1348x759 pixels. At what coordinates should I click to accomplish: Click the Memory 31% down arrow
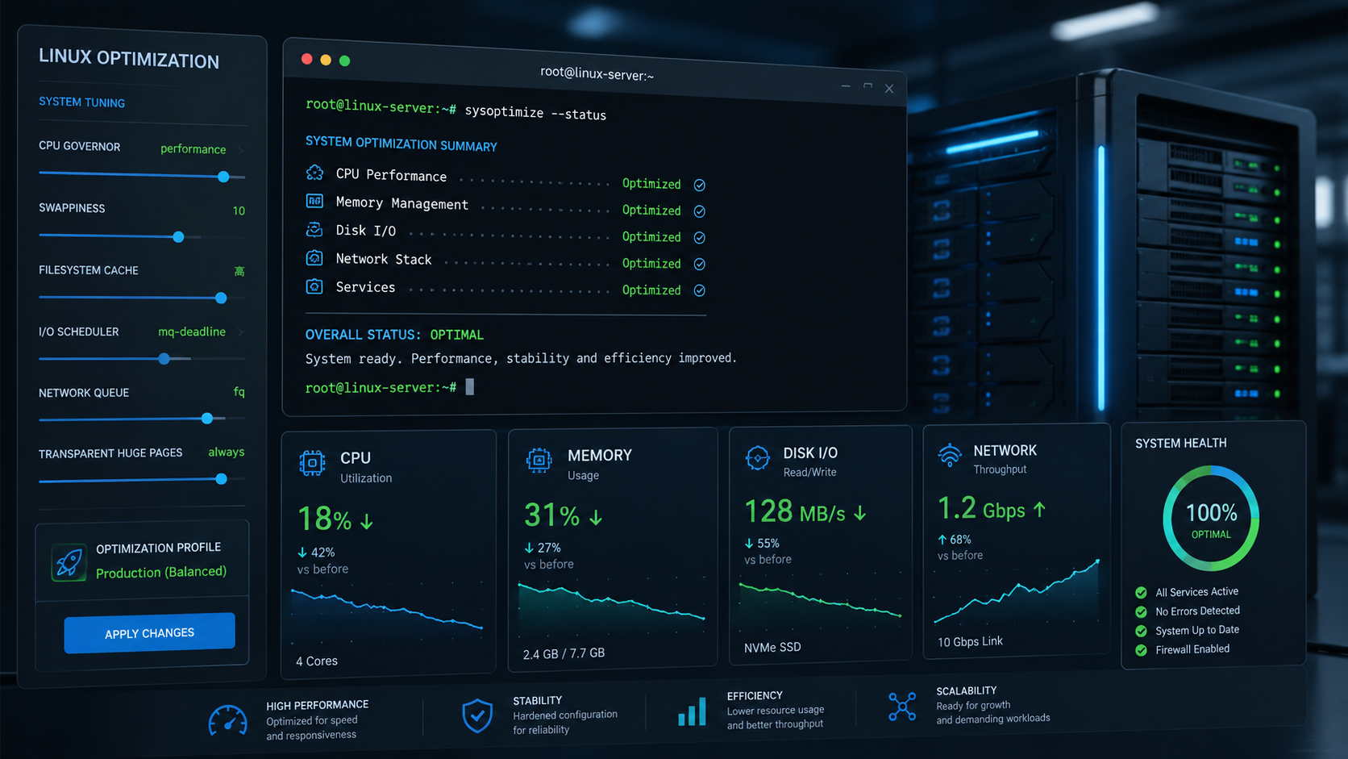click(x=596, y=518)
